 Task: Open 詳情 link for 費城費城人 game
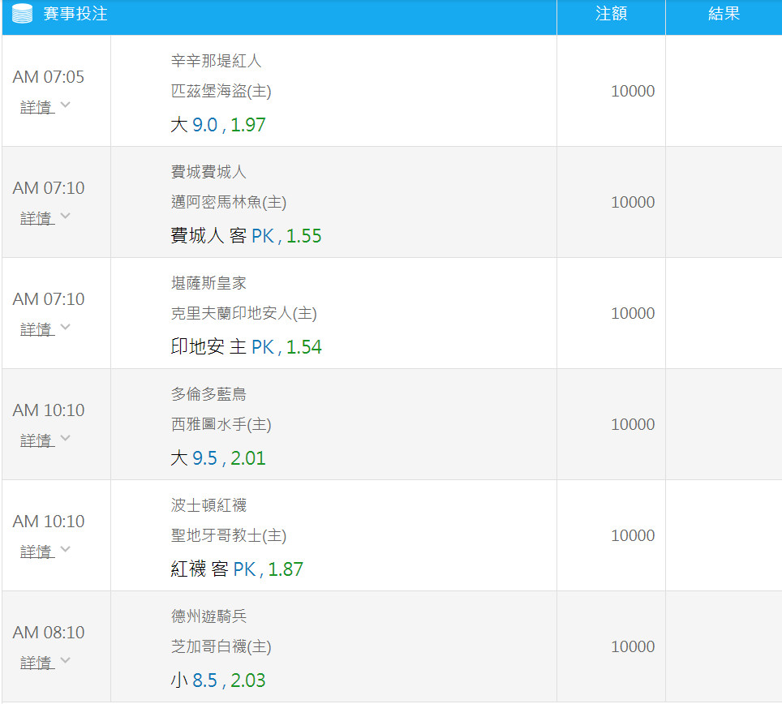pos(37,218)
